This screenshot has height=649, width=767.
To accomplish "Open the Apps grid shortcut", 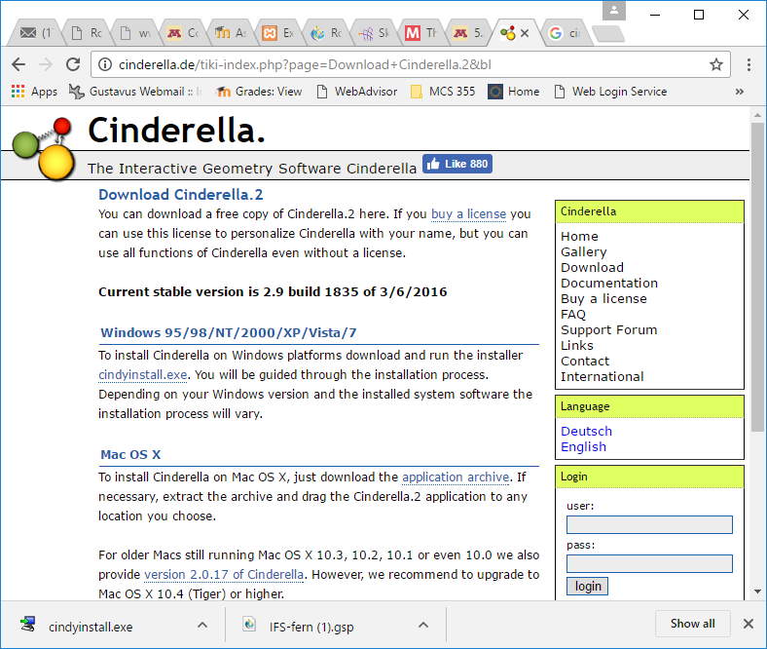I will tap(34, 92).
